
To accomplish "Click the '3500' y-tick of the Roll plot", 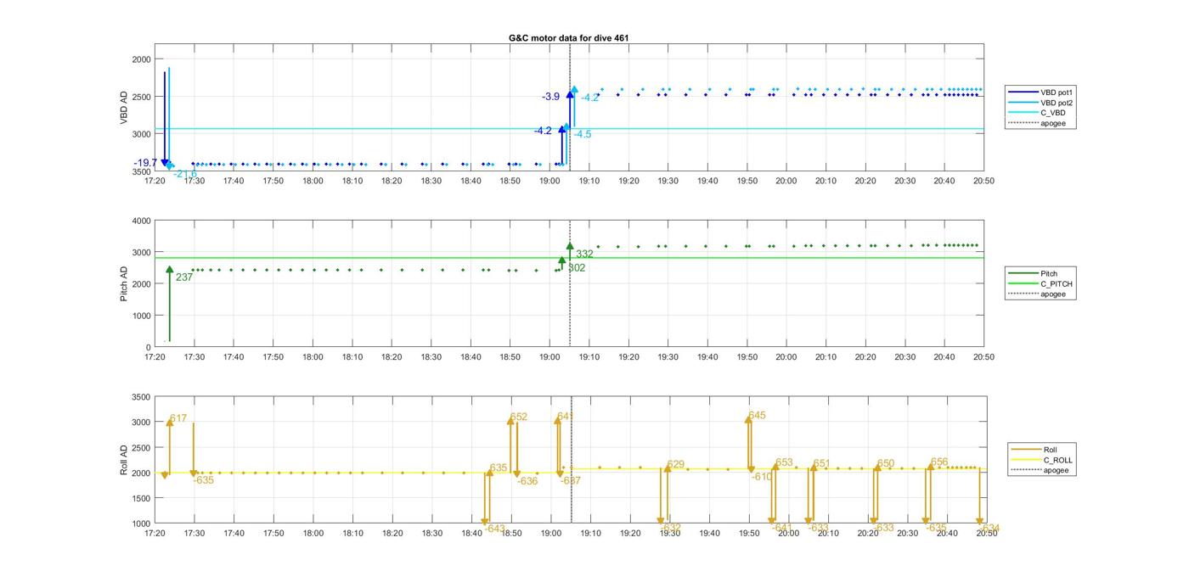I will coord(141,397).
